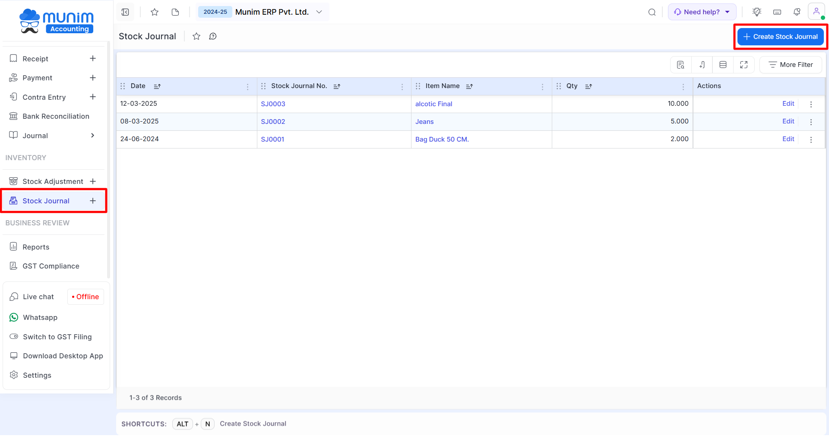829x436 pixels.
Task: Open more actions for SJ0001 row
Action: tap(811, 140)
